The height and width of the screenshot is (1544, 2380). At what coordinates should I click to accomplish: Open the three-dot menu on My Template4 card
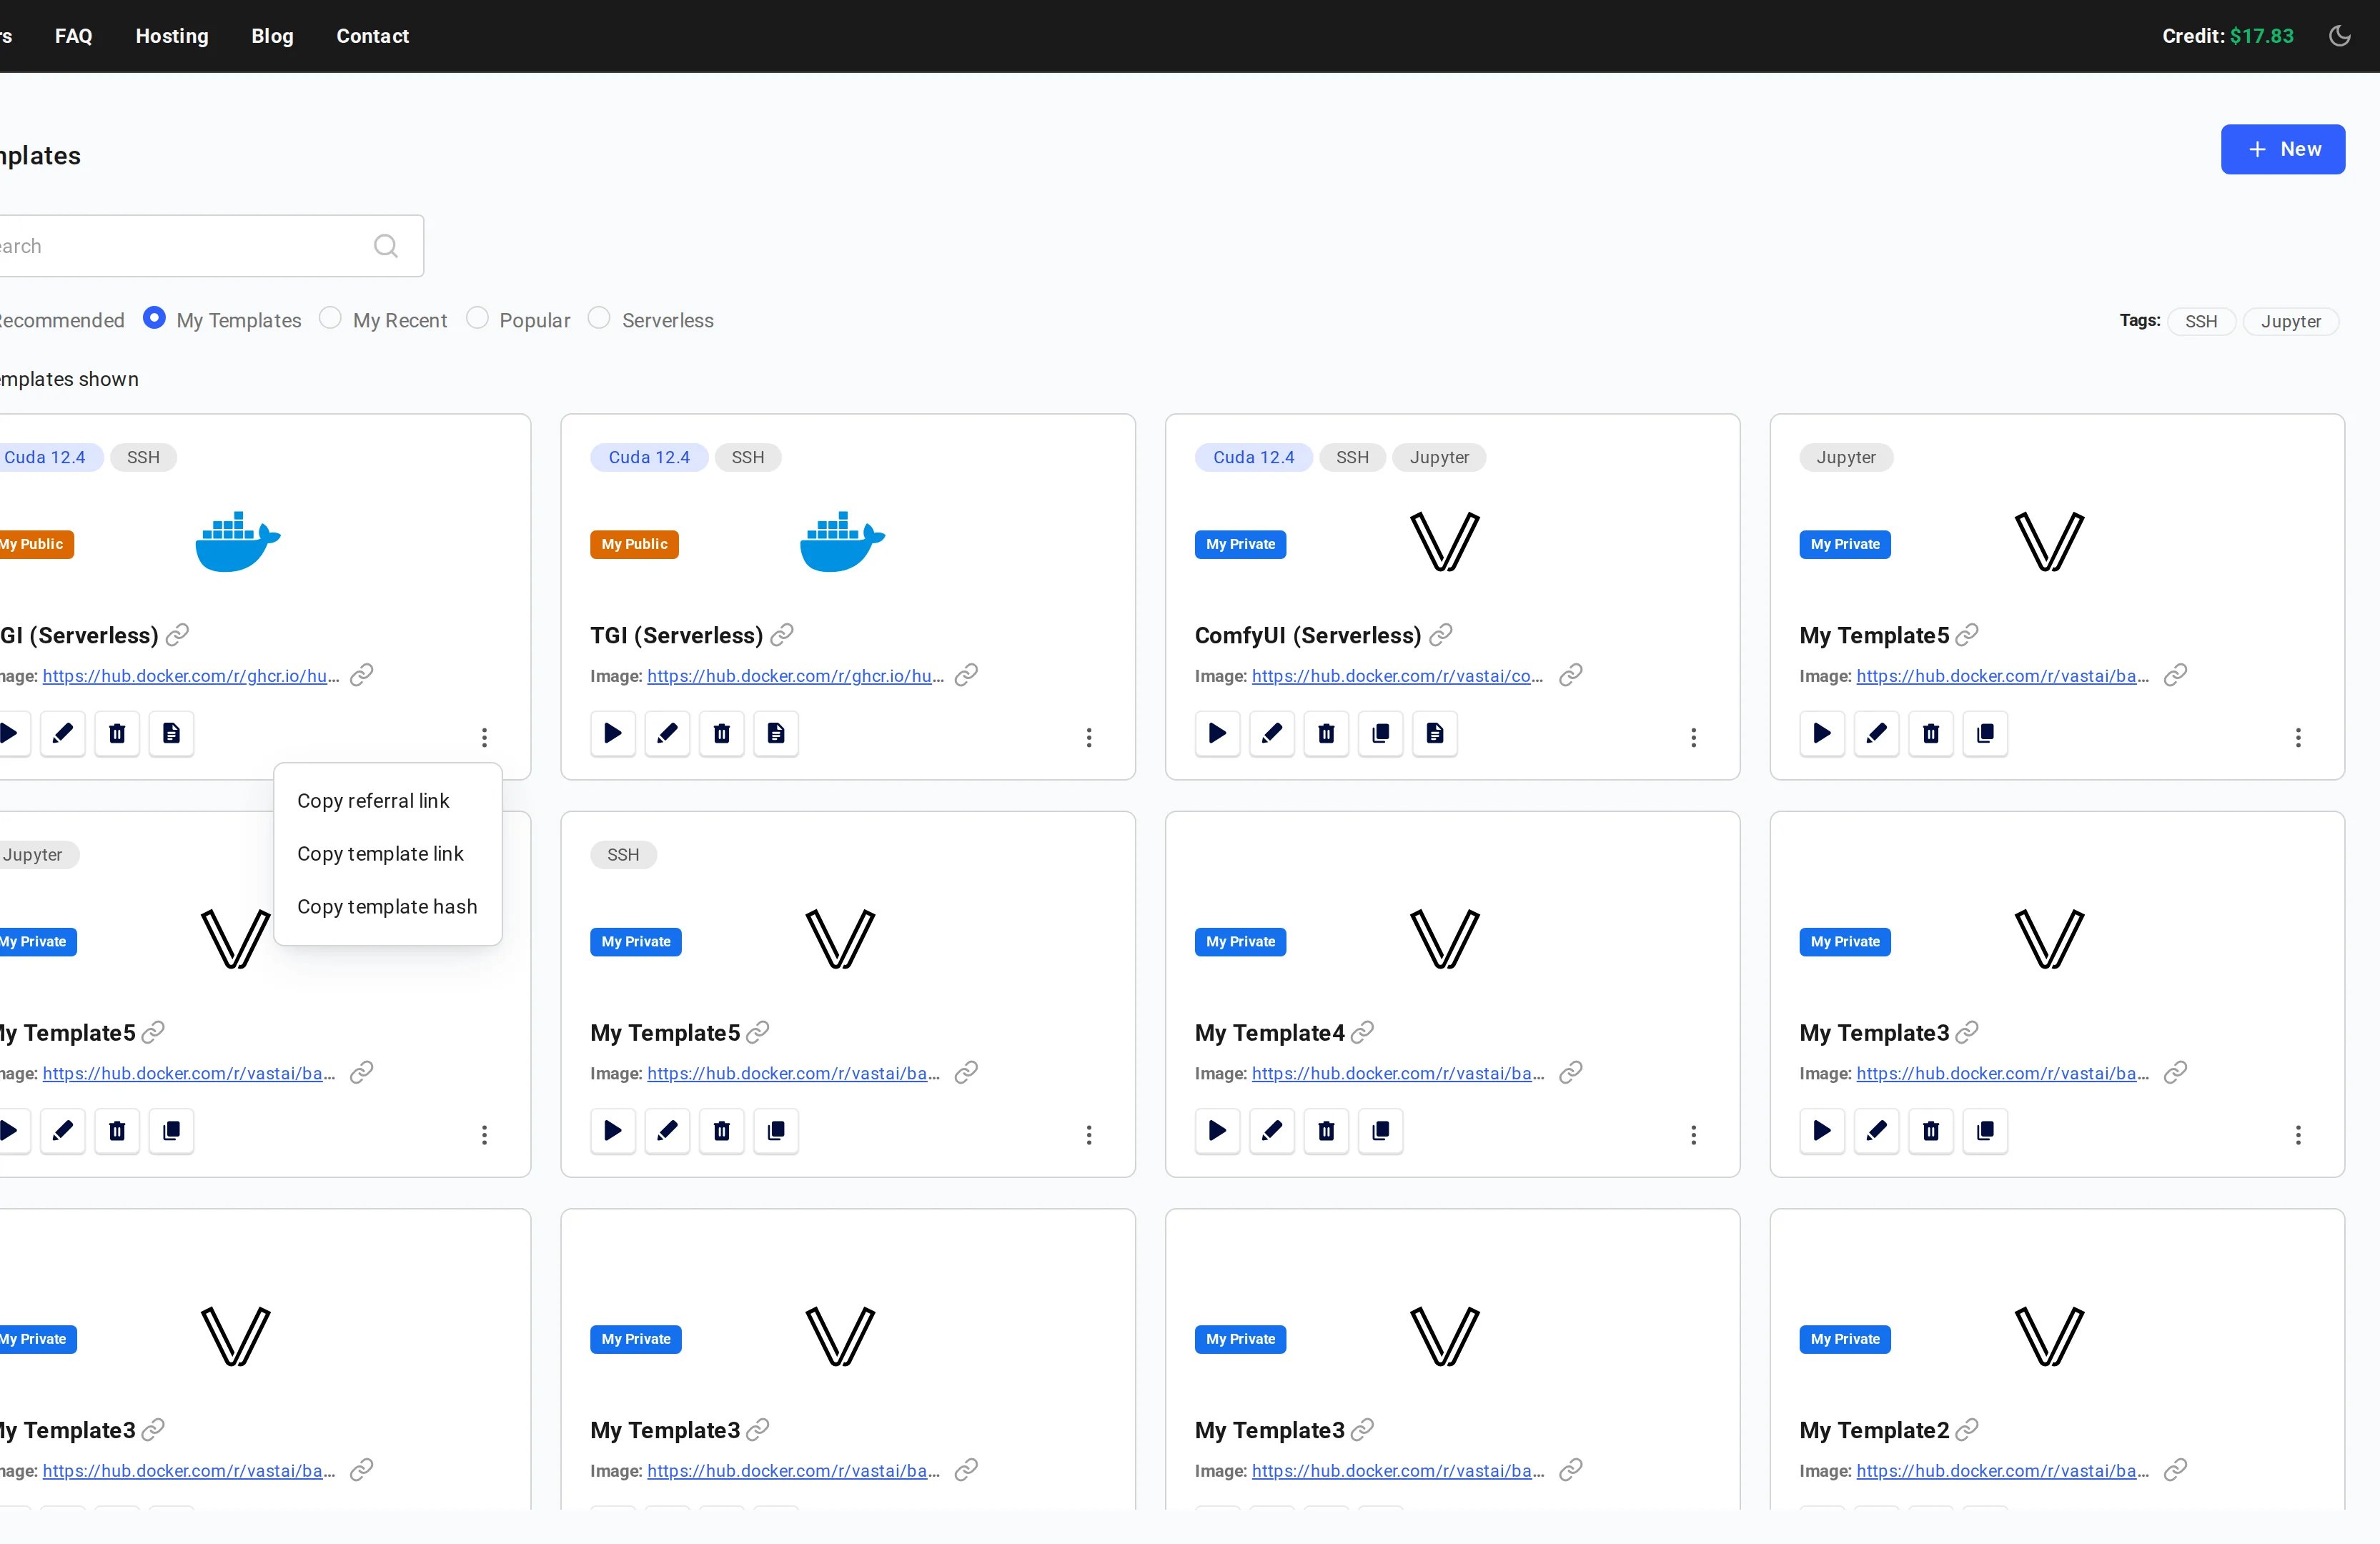(1694, 1135)
